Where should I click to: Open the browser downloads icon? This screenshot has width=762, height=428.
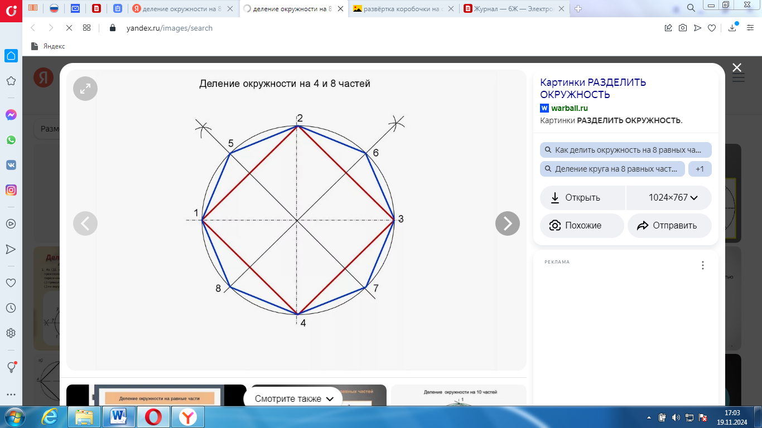pyautogui.click(x=732, y=28)
